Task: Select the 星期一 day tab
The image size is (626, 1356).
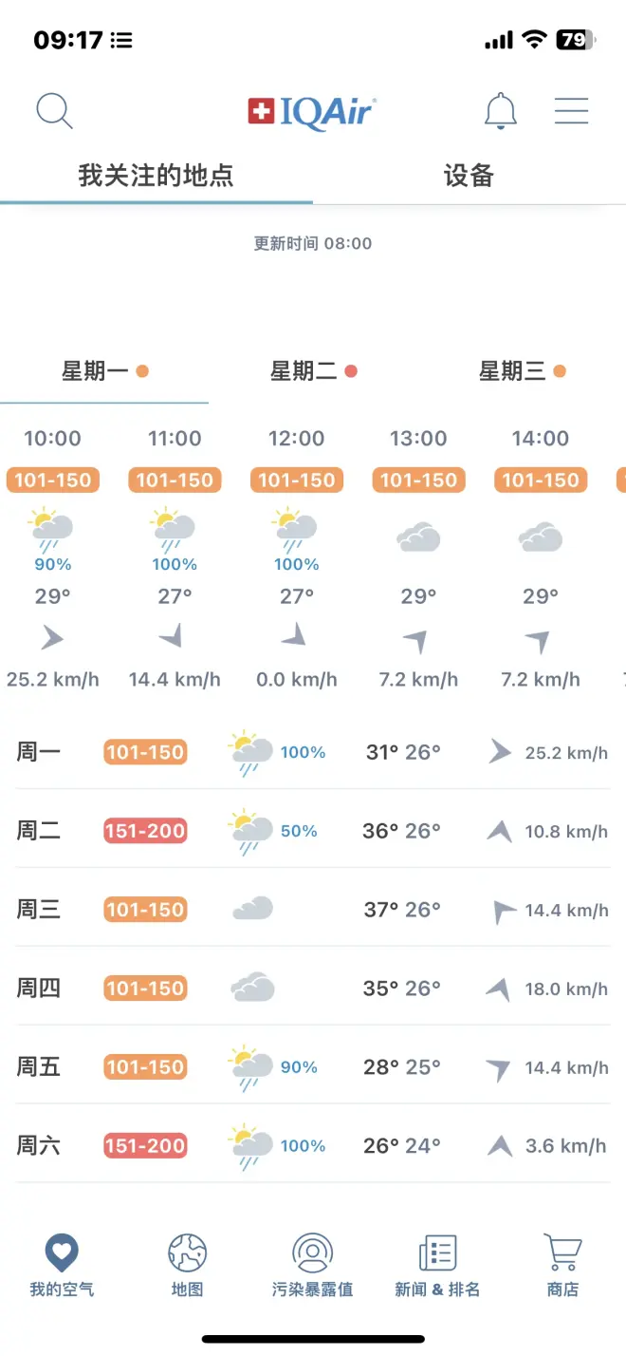Action: tap(103, 371)
